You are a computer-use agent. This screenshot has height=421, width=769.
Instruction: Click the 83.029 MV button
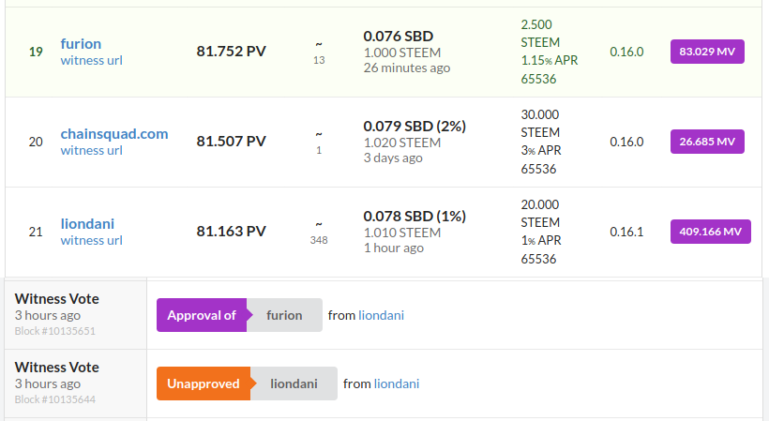point(707,52)
